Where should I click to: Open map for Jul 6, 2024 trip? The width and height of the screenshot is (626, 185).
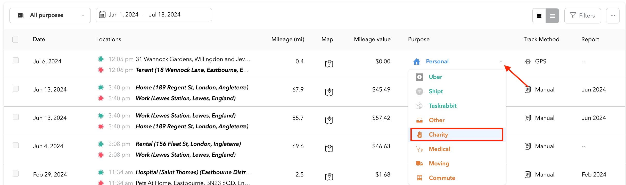coord(329,64)
